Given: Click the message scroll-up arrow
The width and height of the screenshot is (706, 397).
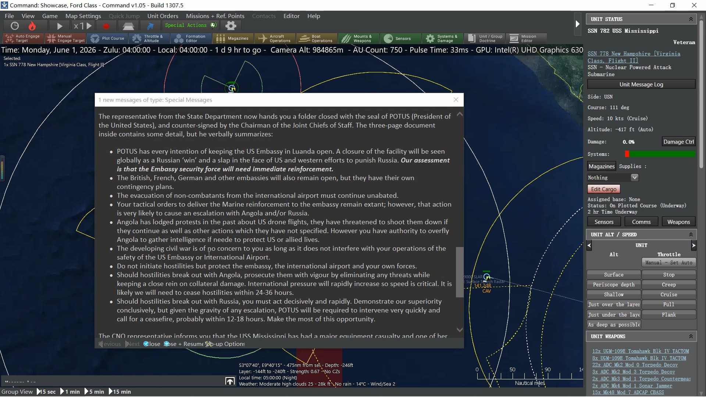Looking at the screenshot, I should point(460,114).
